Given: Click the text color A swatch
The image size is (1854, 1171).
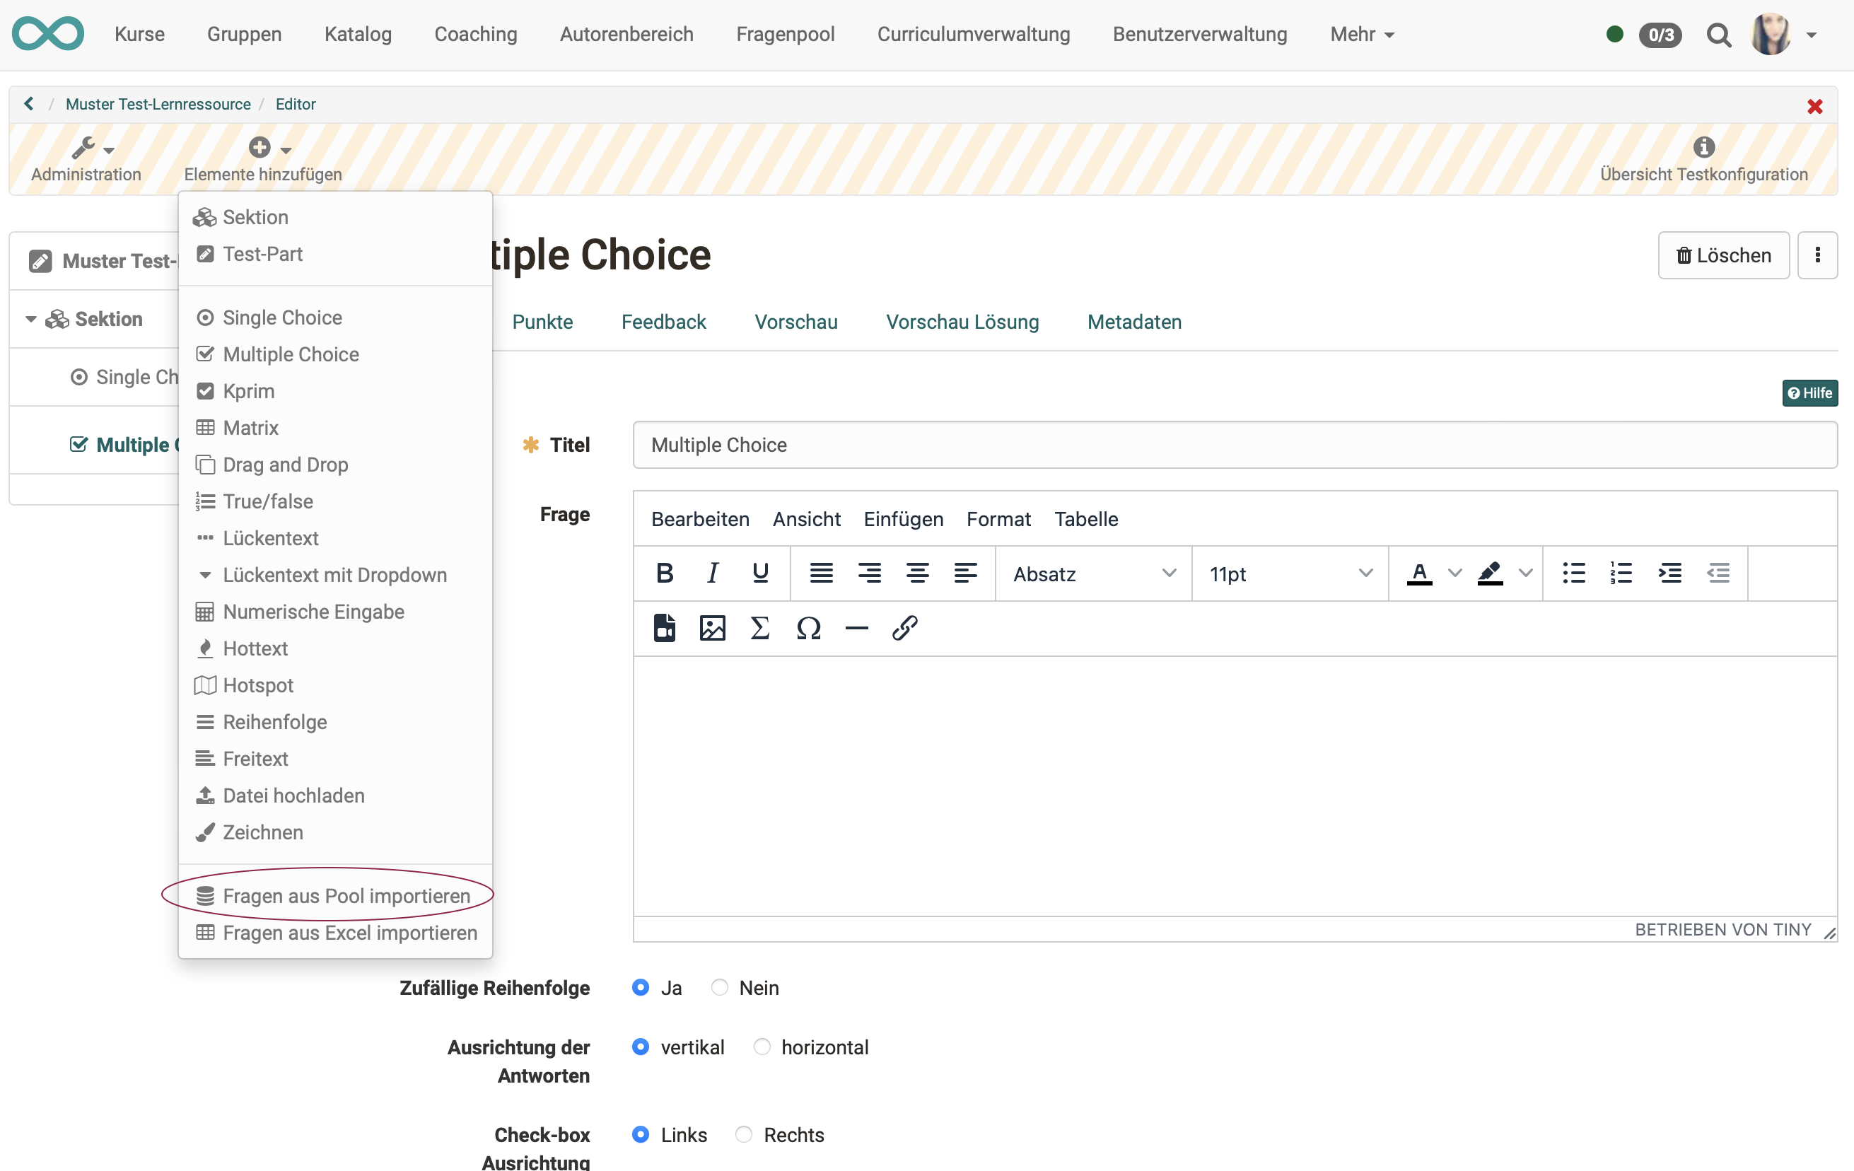Looking at the screenshot, I should click(x=1419, y=573).
